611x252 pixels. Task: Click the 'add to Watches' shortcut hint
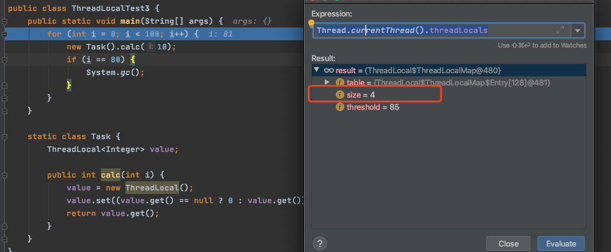click(542, 46)
